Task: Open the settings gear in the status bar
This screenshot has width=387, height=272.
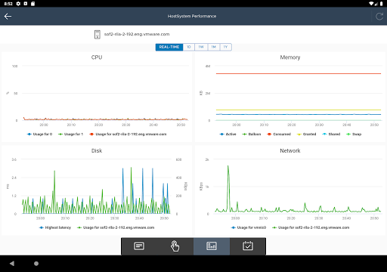Action: tap(18, 4)
